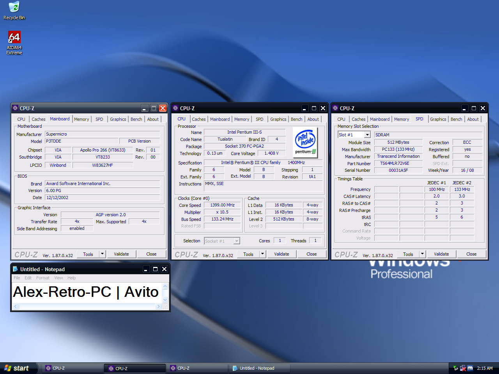Click the network error tray icon
The image size is (499, 374).
[463, 368]
